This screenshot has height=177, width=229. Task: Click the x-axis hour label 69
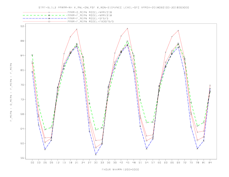click(x=178, y=163)
